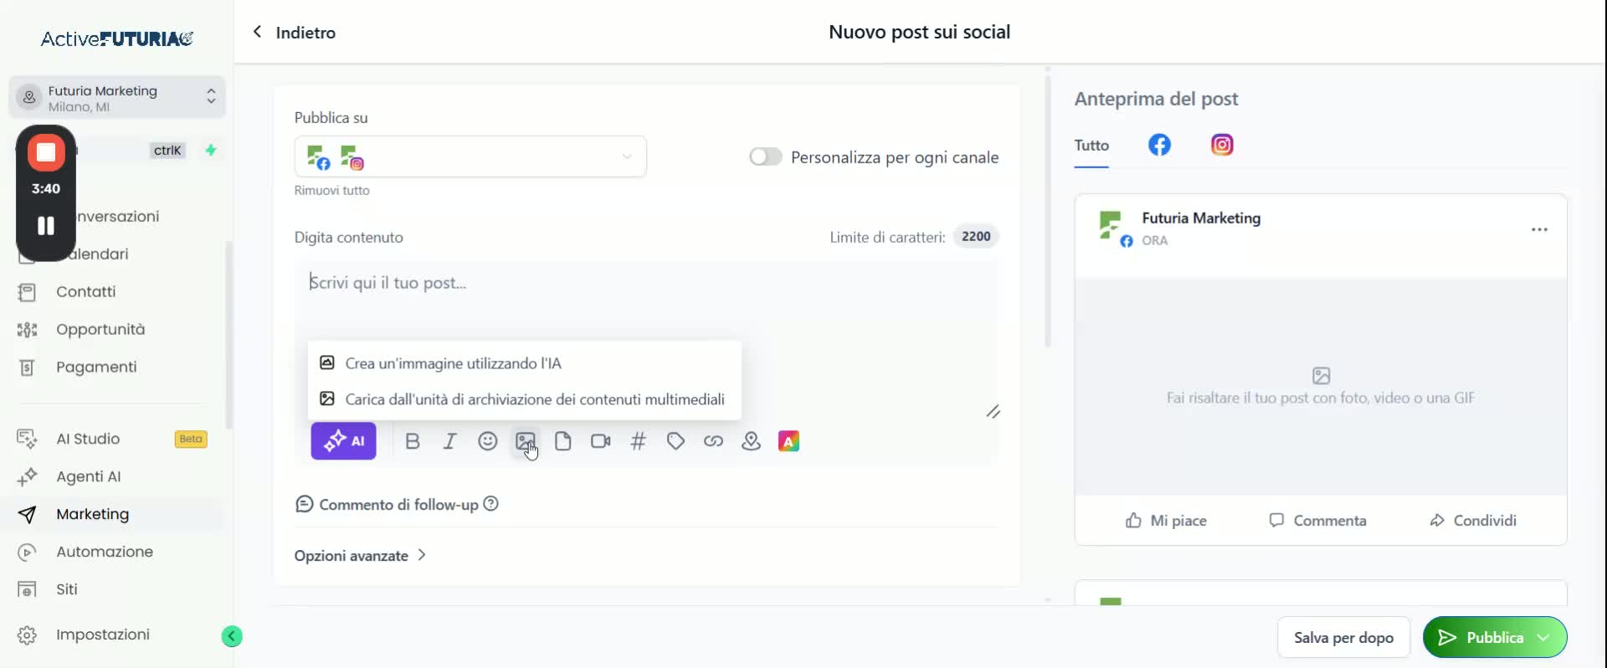Open Agenti AI in sidebar
The image size is (1607, 668).
click(88, 477)
